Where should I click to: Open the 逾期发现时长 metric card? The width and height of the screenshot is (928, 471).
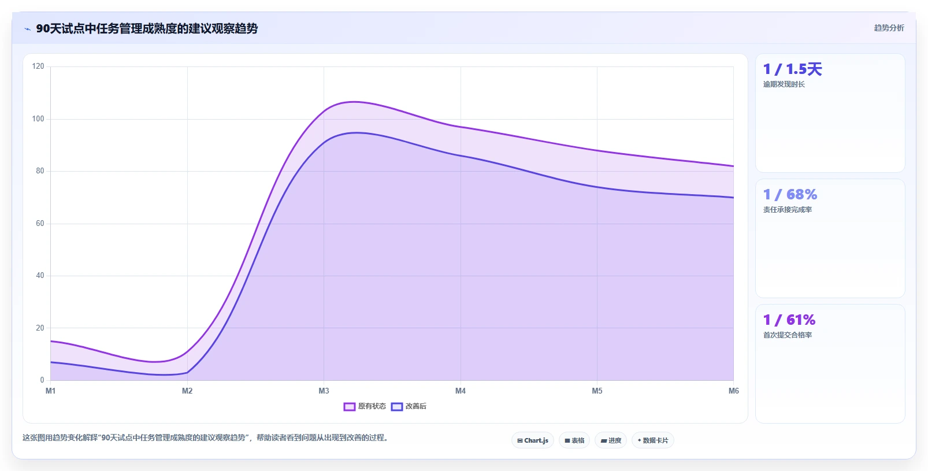(830, 113)
